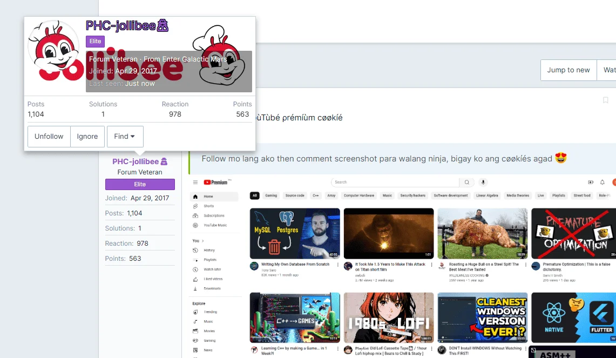Select the Array filter chip
The height and width of the screenshot is (358, 616).
click(x=331, y=195)
